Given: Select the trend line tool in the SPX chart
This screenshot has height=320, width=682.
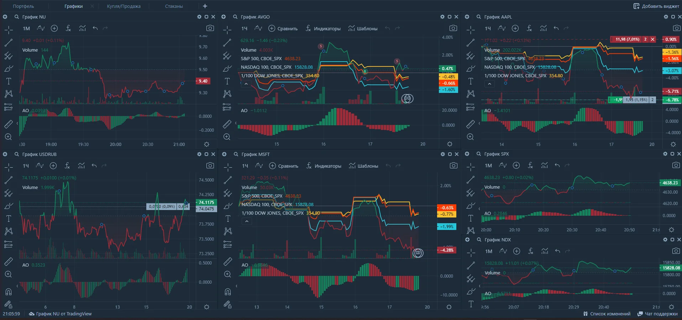Looking at the screenshot, I should [471, 180].
